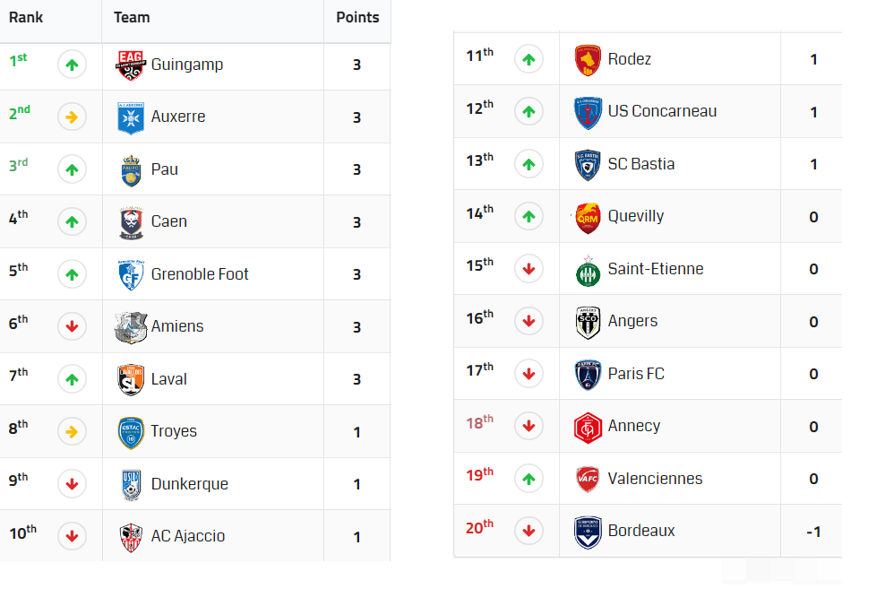Click the Valenciennes VAFC crest

(x=588, y=479)
